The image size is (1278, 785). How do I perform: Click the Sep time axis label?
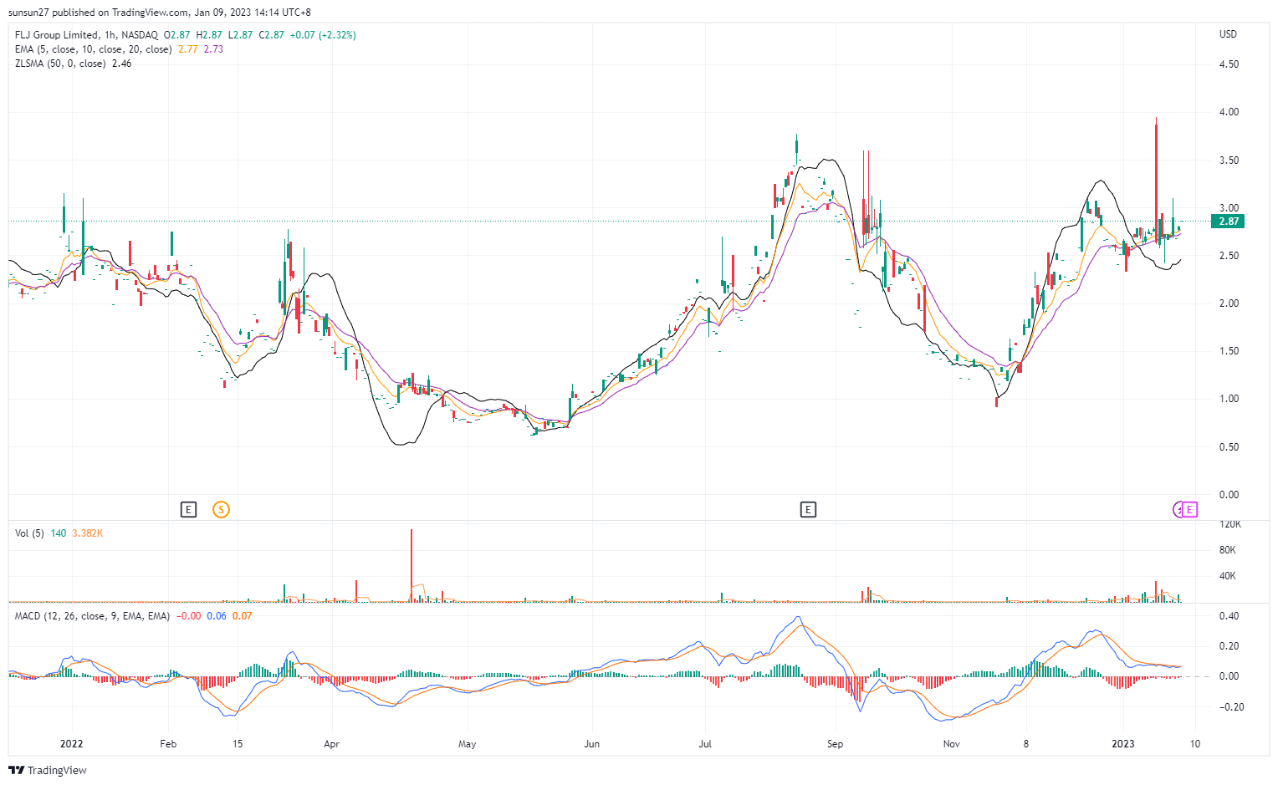click(x=834, y=743)
